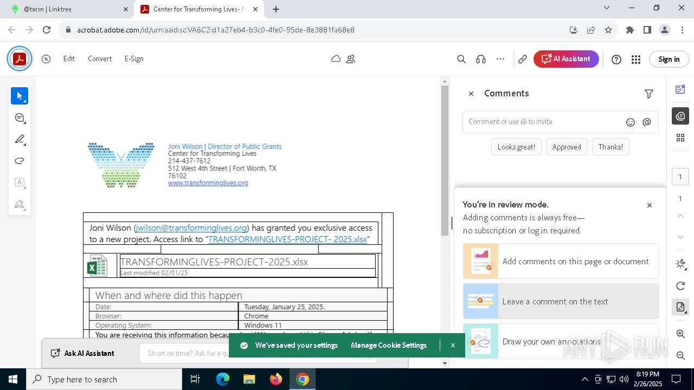Image resolution: width=694 pixels, height=390 pixels.
Task: Bookmark this page with the star
Action: [x=608, y=30]
